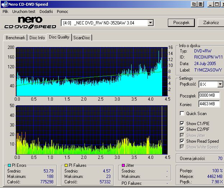The width and height of the screenshot is (224, 188).
Task: Click the Zakończ button
Action: [211, 23]
